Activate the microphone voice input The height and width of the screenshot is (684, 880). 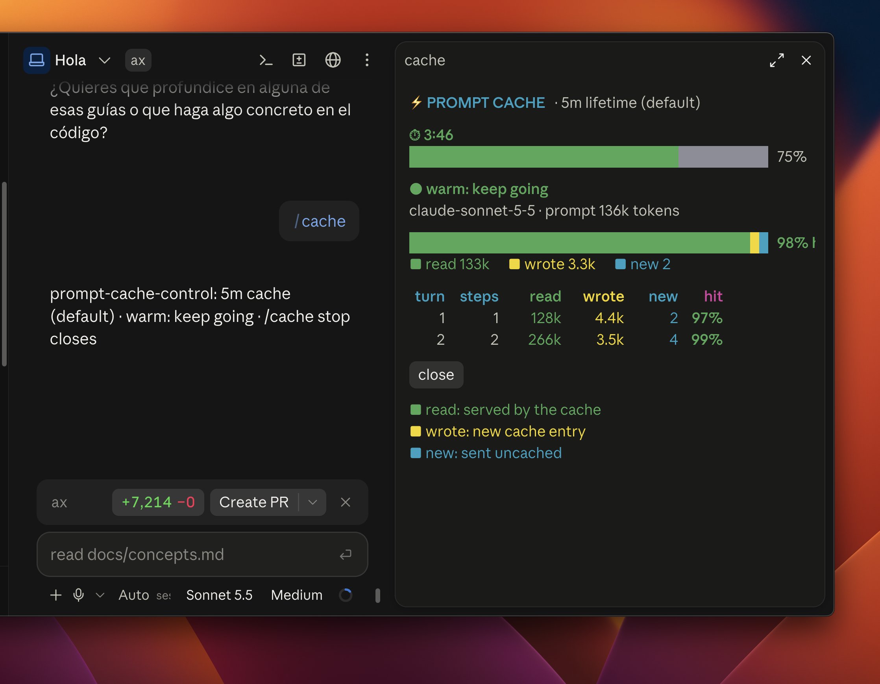point(79,595)
